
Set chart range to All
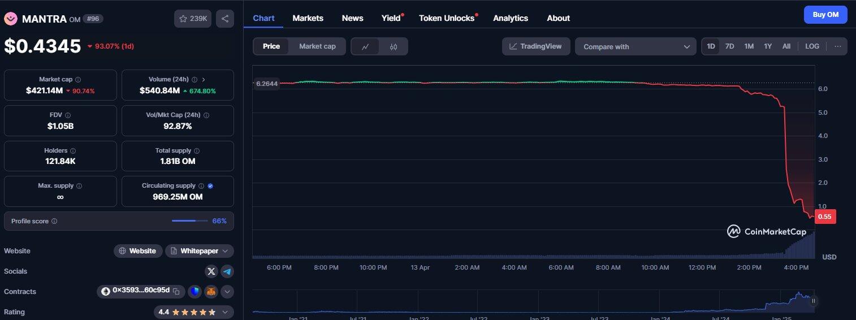(x=786, y=46)
